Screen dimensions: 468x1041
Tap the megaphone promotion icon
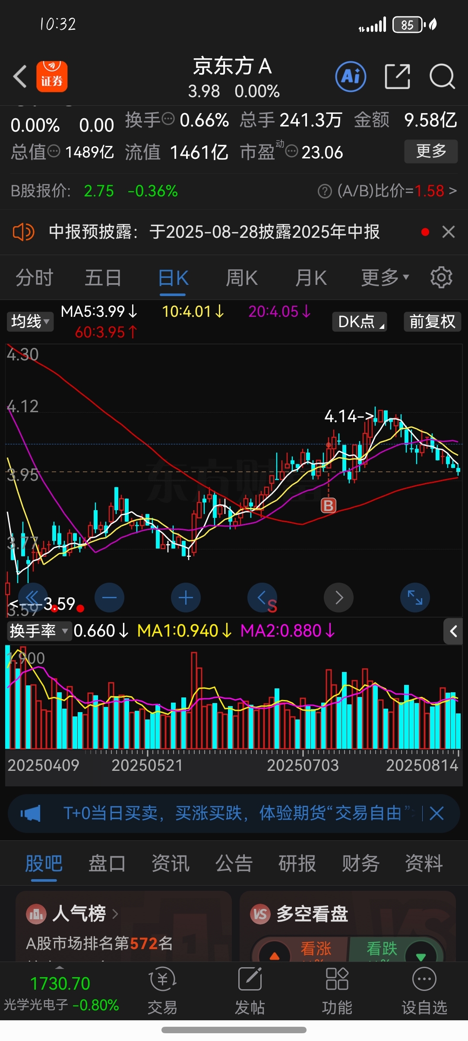[x=30, y=814]
